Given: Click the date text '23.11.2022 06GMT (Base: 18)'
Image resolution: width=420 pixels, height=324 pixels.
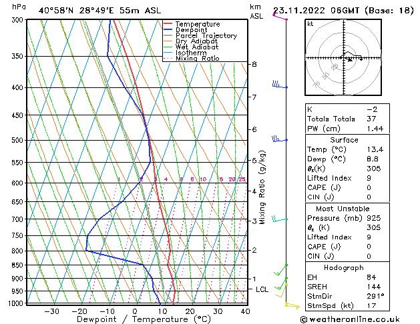Looking at the screenshot, I should pos(343,11).
